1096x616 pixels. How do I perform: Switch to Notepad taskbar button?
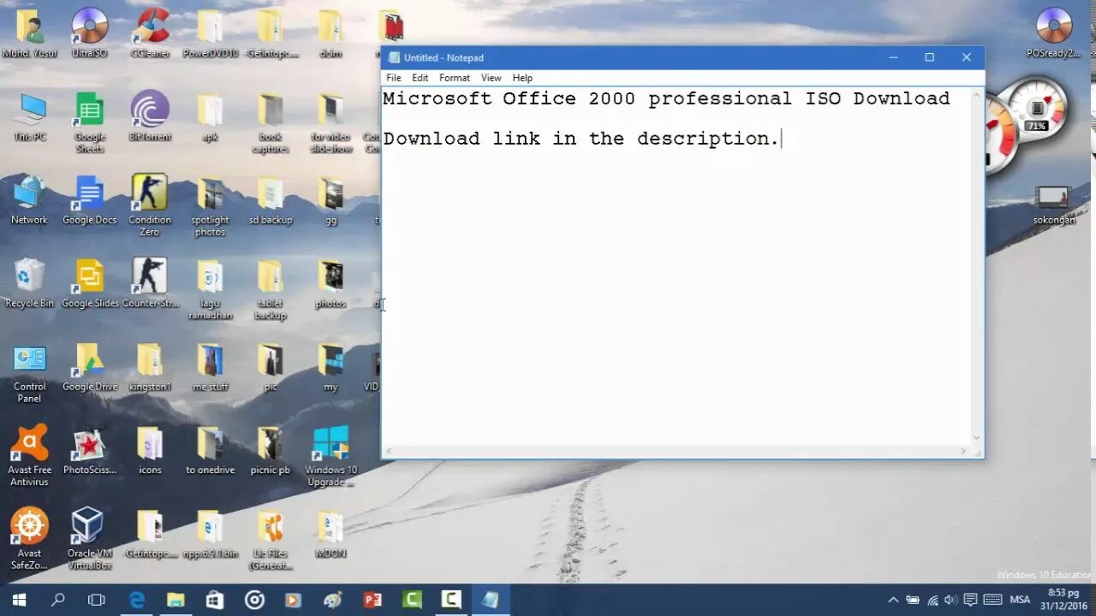(x=491, y=600)
